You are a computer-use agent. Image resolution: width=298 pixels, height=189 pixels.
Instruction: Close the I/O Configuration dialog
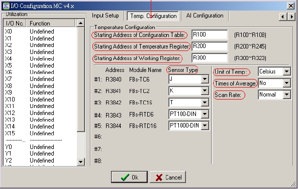(x=291, y=6)
